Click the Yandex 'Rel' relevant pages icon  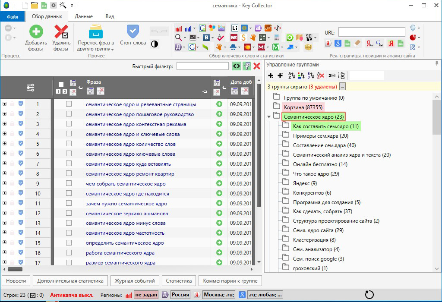click(369, 43)
